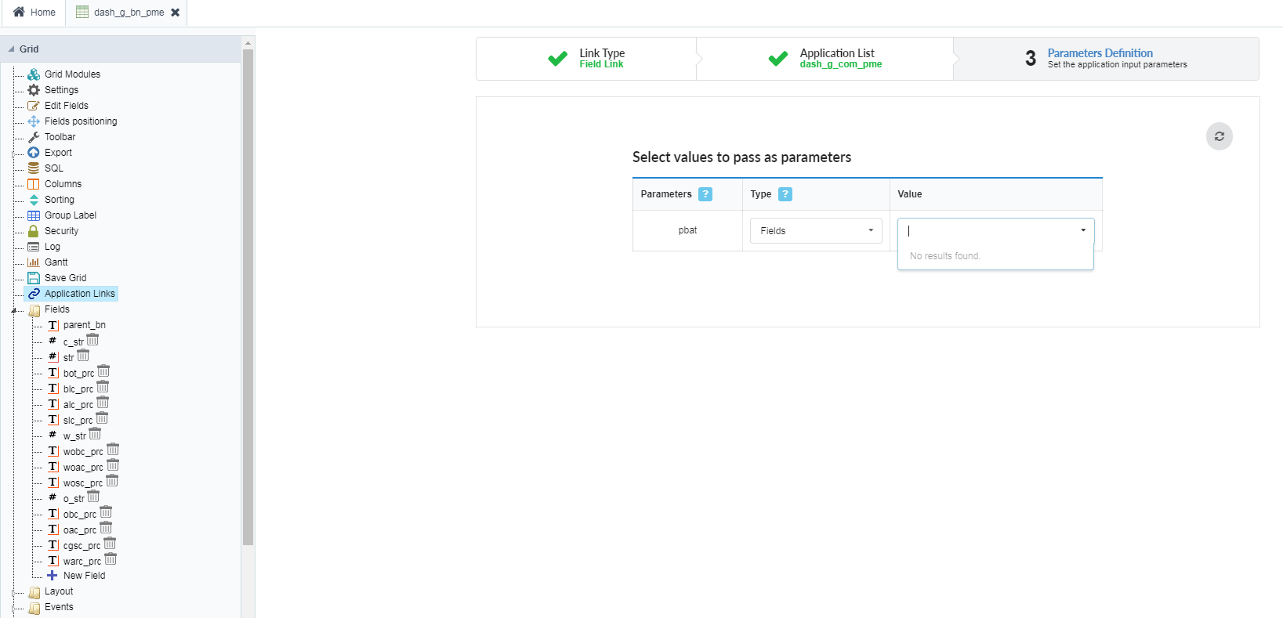
Task: Delete the o_str field via trash icon
Action: [93, 497]
